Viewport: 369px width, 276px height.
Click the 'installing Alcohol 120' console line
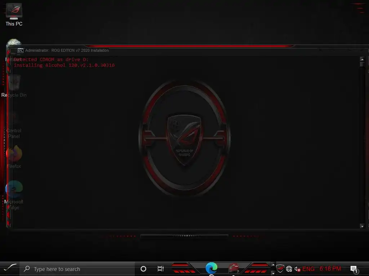pos(64,65)
